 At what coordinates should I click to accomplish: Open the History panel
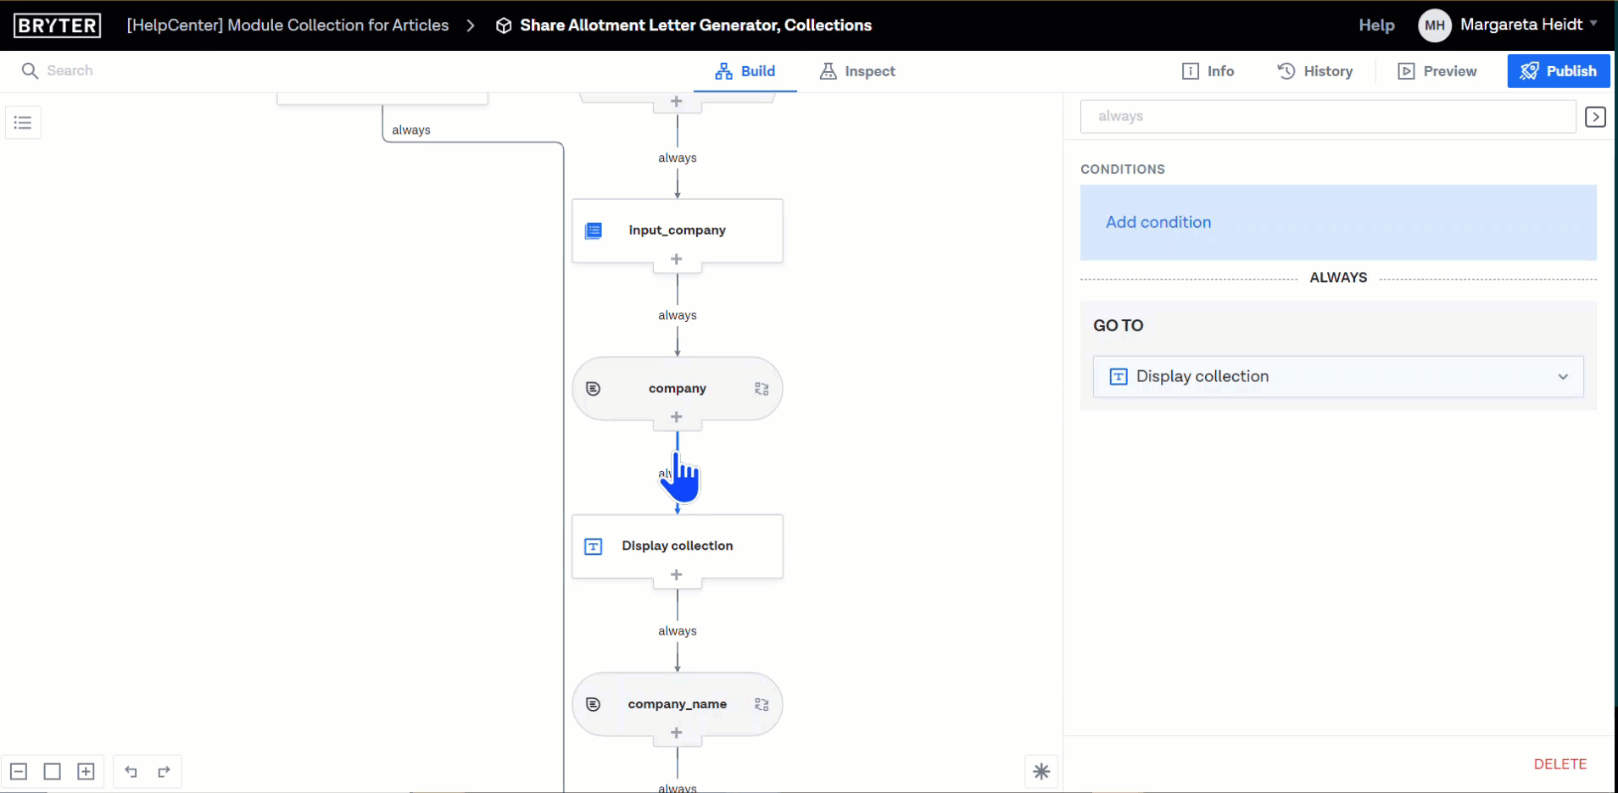tap(1315, 71)
